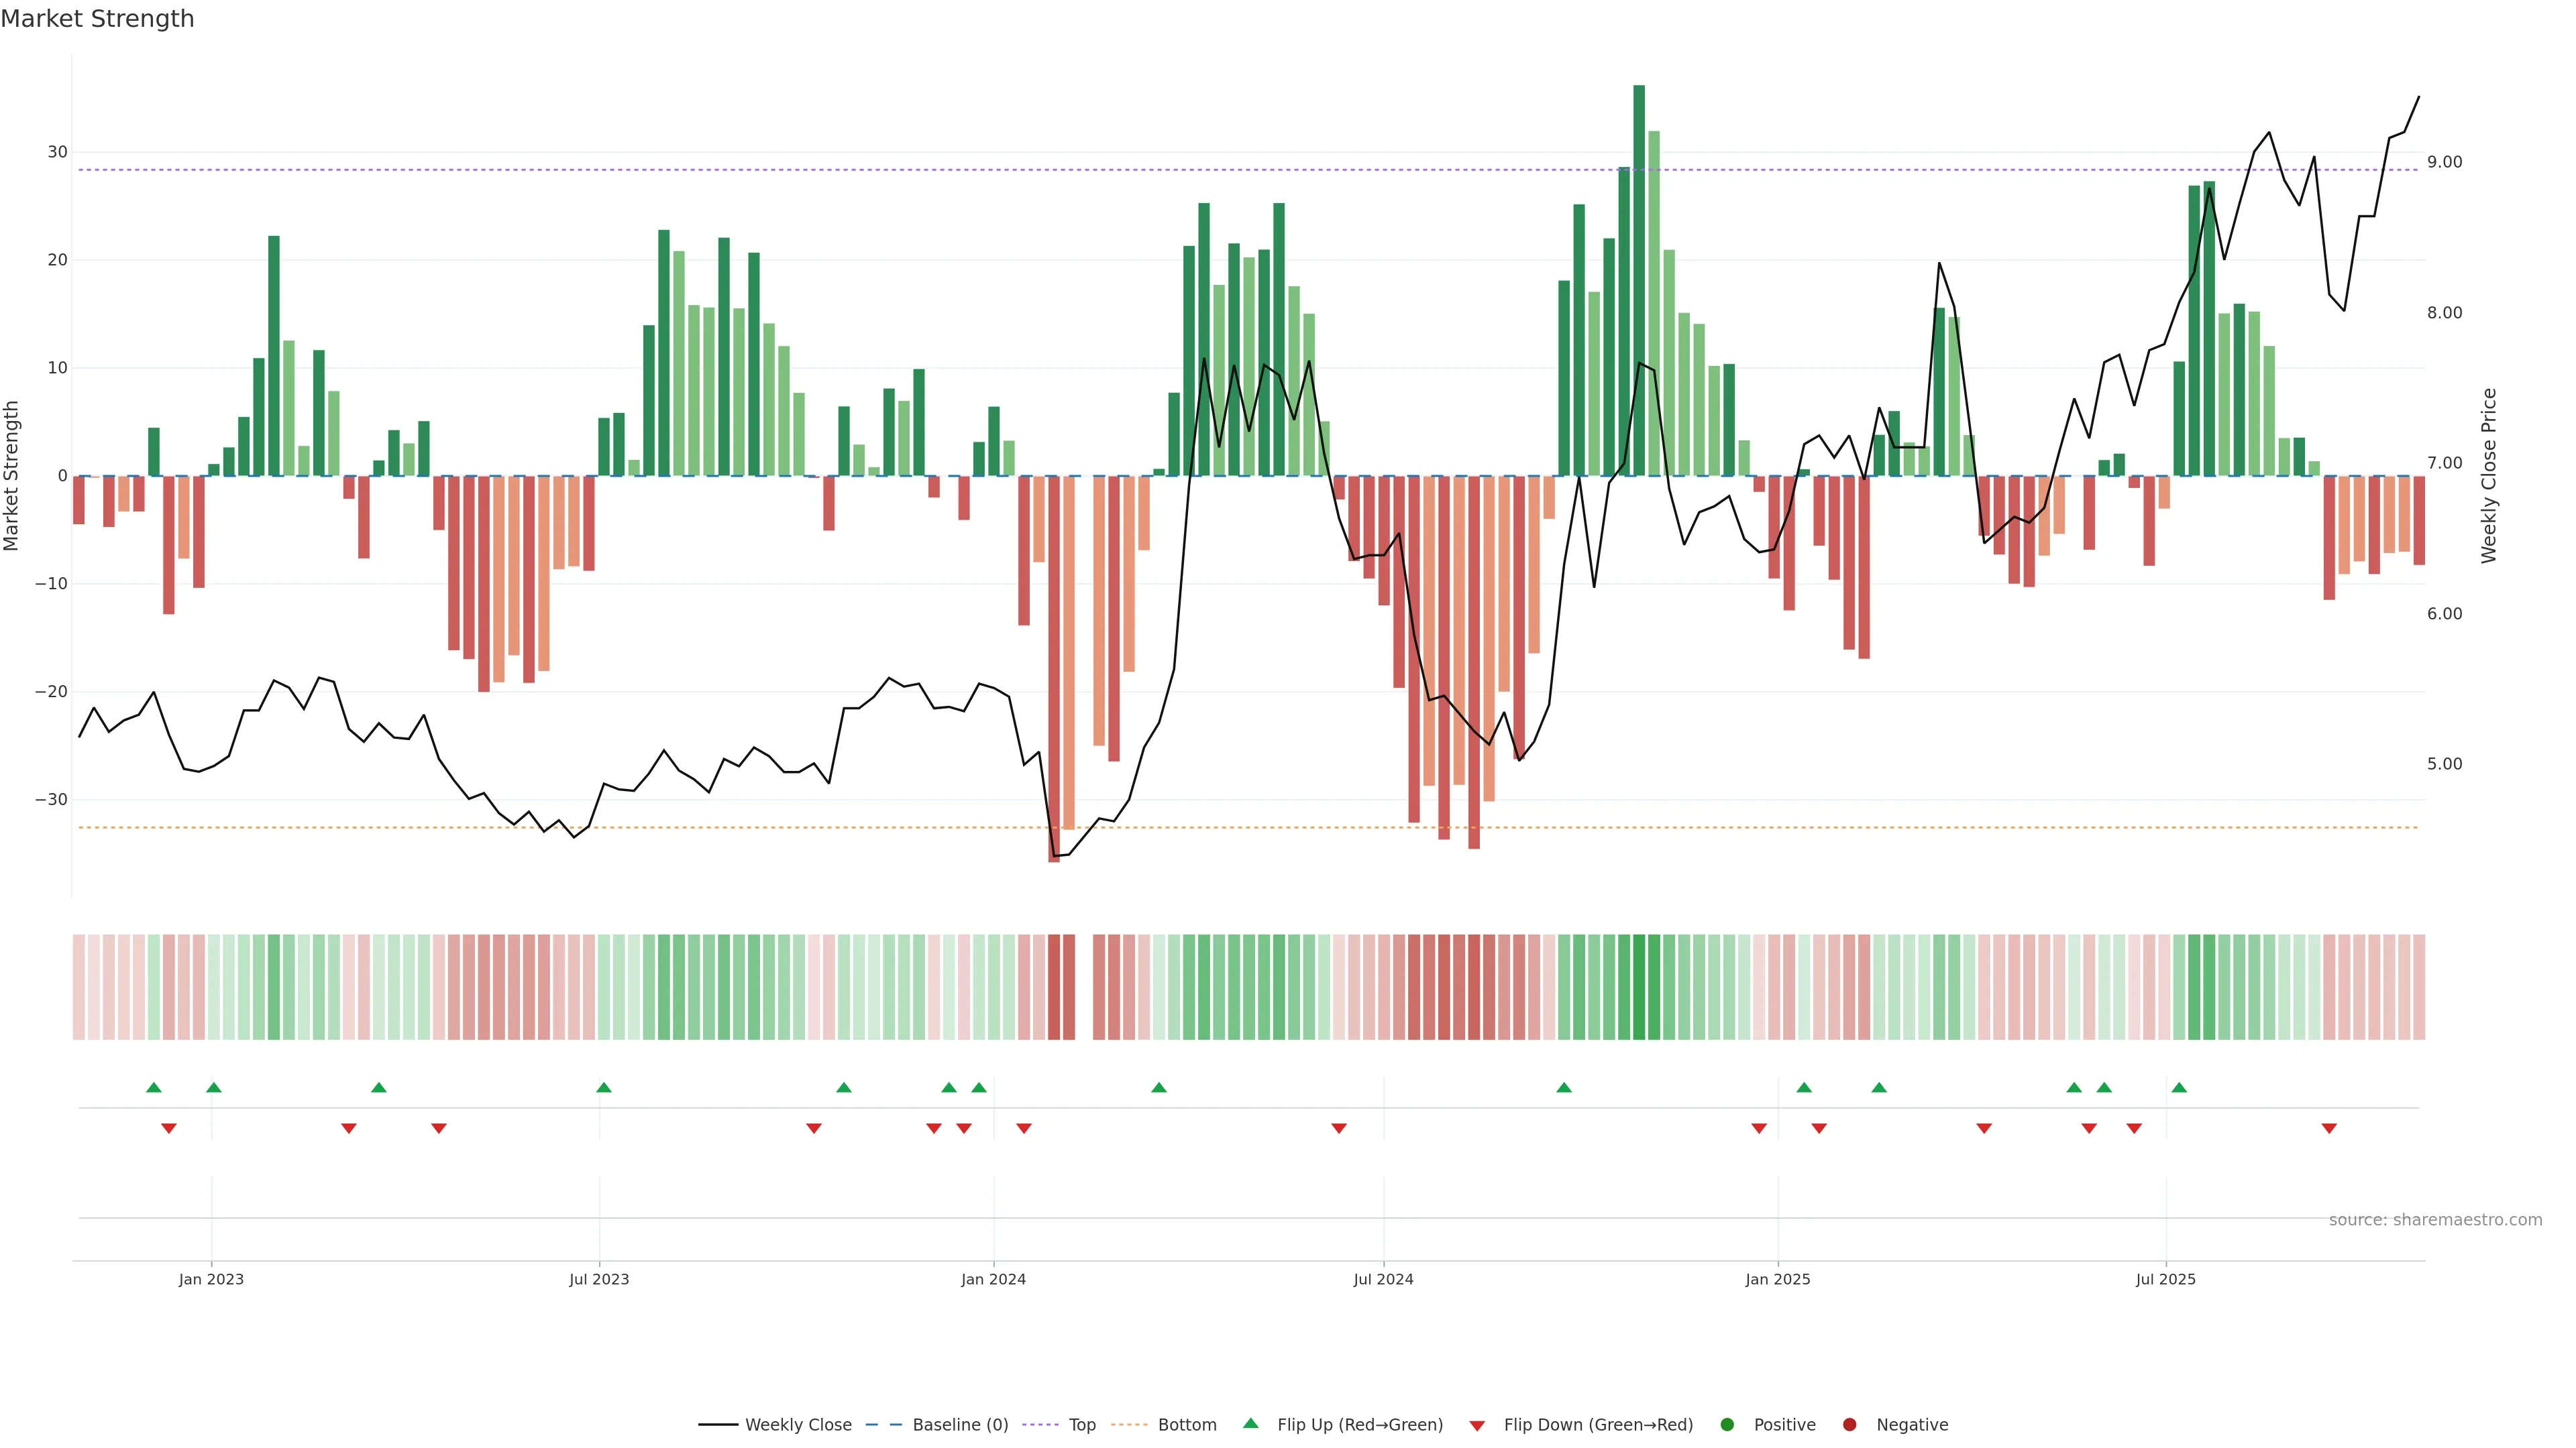Click the orange dashed Bottom legend line

(x=1129, y=1425)
